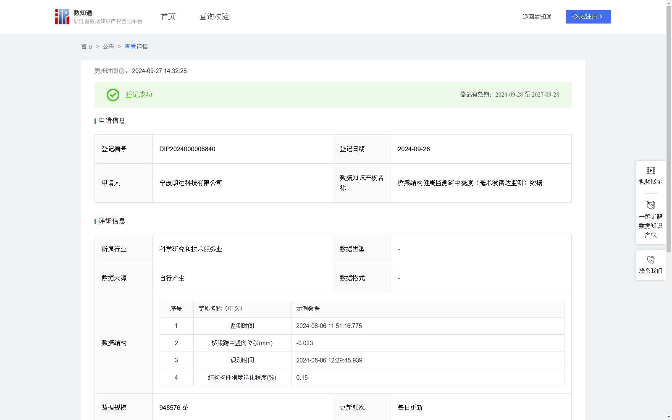Click the 详细信息 section heading
672x420 pixels.
[x=112, y=221]
